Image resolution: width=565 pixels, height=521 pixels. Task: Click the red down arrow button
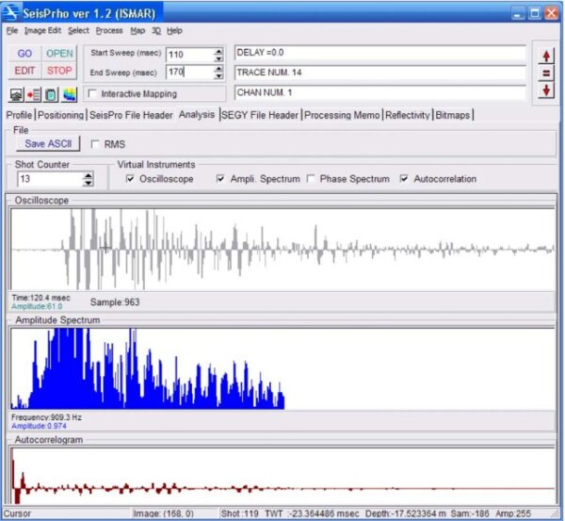547,90
